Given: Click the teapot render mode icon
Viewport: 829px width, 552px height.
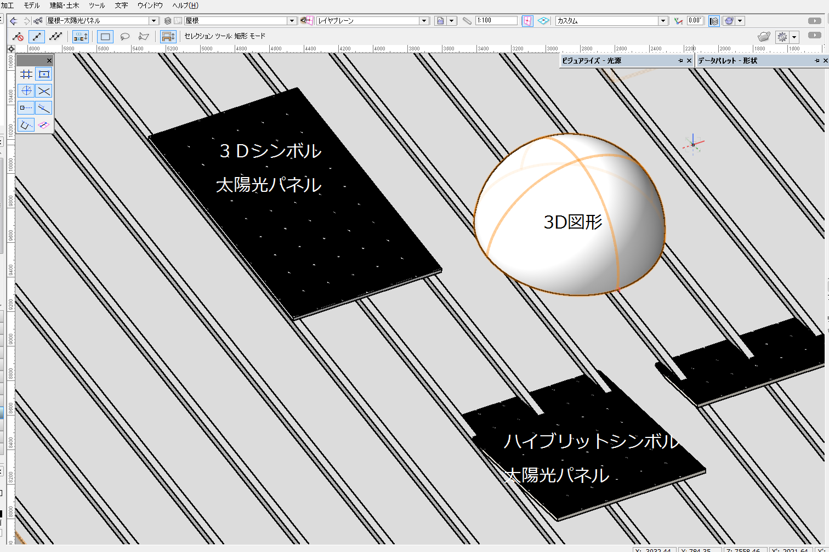Looking at the screenshot, I should point(729,21).
